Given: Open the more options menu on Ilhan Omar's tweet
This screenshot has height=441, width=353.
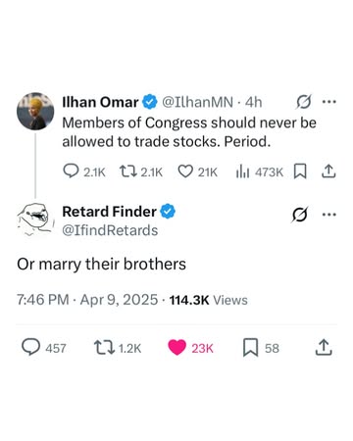Looking at the screenshot, I should [x=329, y=102].
